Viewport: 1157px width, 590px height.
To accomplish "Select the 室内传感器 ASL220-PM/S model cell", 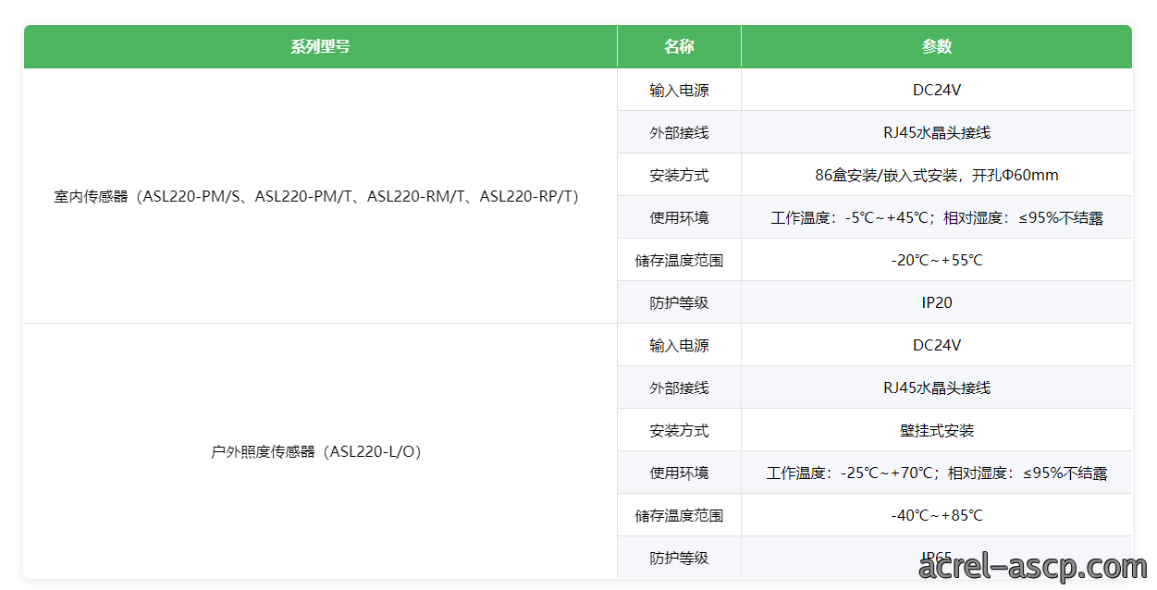I will 320,196.
